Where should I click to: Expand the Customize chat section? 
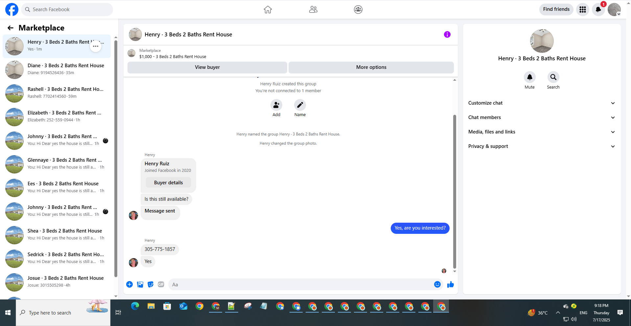[542, 103]
